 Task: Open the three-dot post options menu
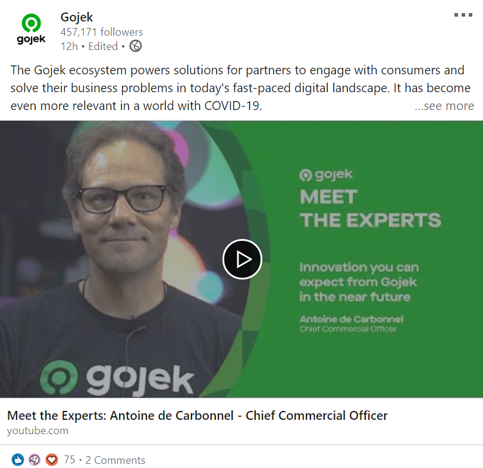click(x=463, y=15)
